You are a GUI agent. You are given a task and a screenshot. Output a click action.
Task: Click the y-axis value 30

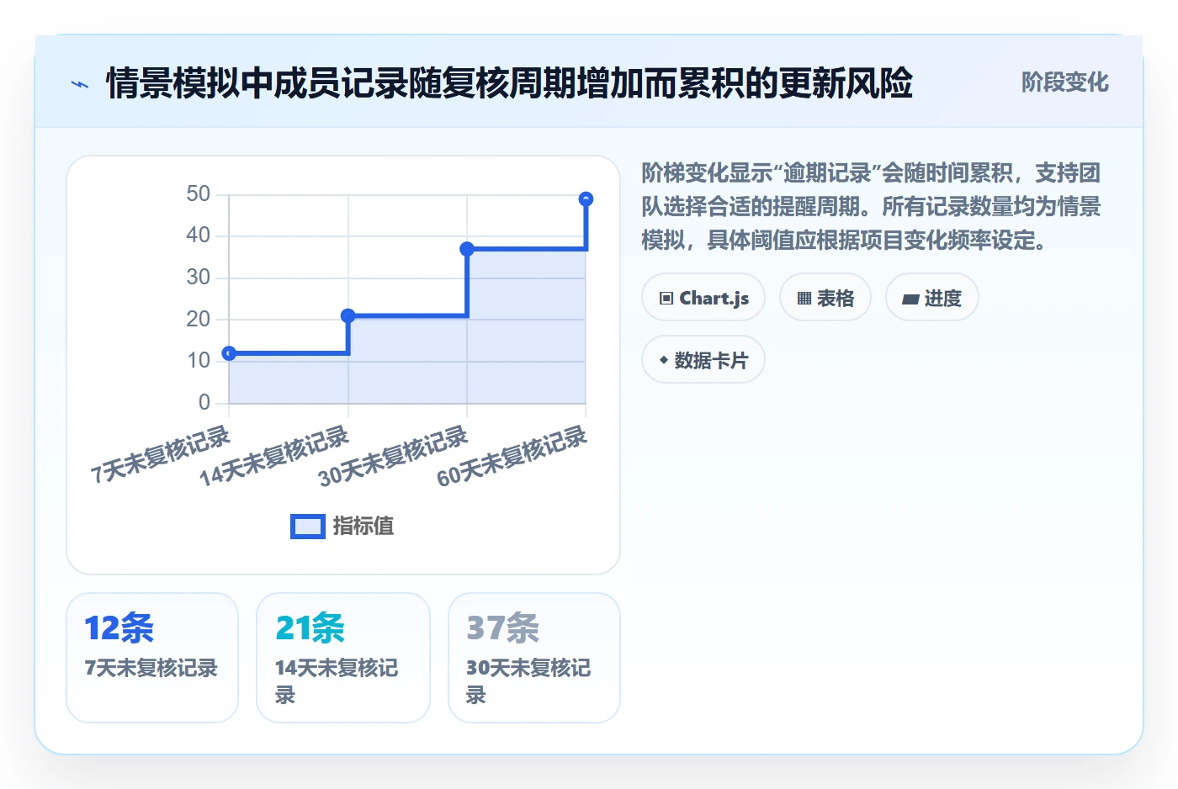tap(199, 278)
